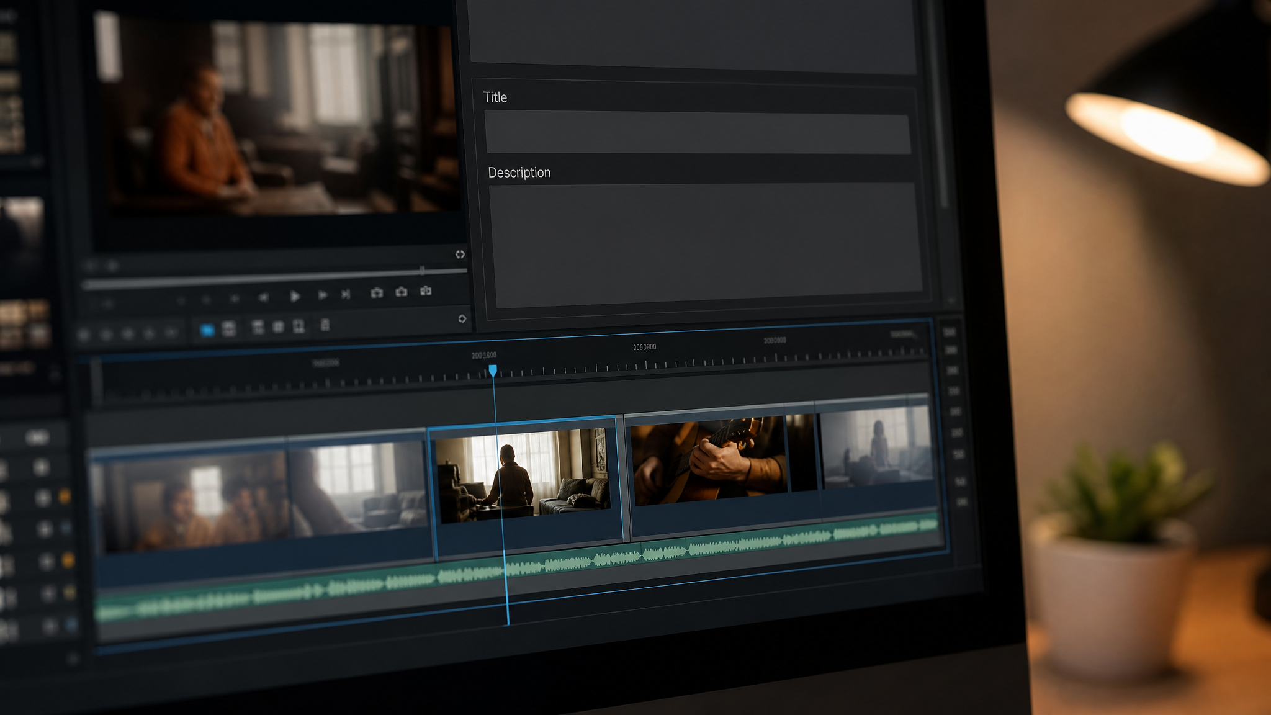Click the diamond keyframe icon above timeline

pyautogui.click(x=462, y=319)
